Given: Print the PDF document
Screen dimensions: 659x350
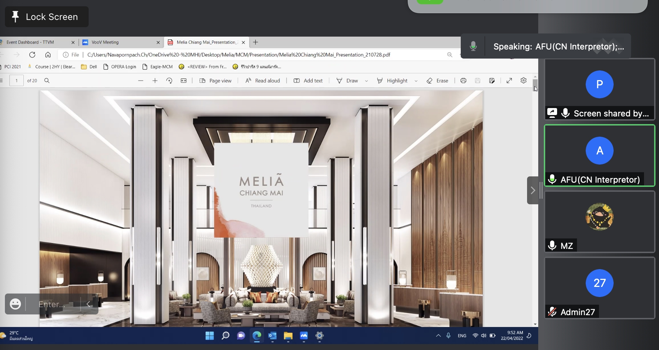Looking at the screenshot, I should (464, 81).
